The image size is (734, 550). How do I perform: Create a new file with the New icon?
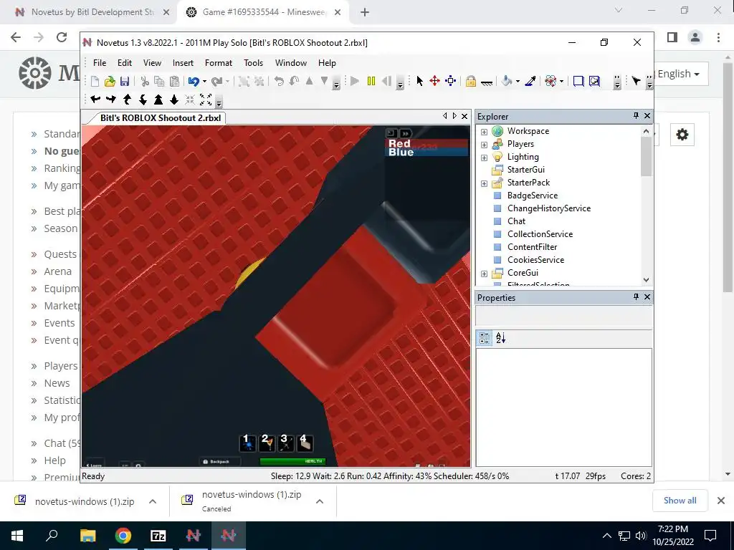point(95,82)
